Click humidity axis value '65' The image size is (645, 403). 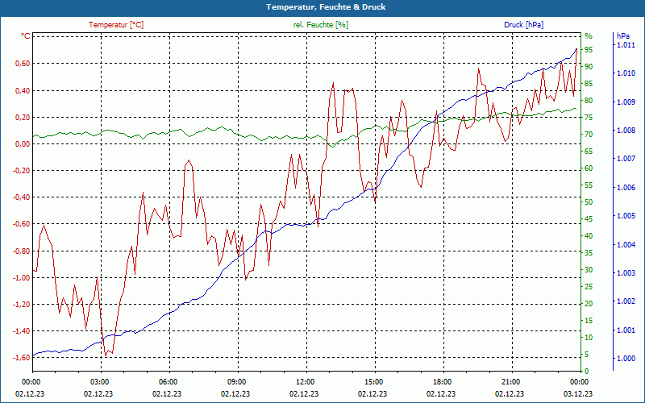coord(589,152)
